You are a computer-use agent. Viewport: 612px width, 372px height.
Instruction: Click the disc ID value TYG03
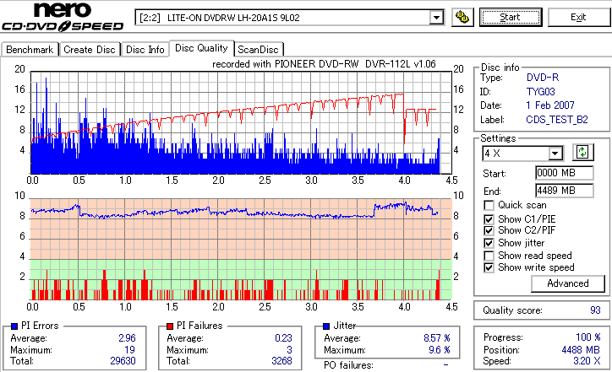[541, 92]
